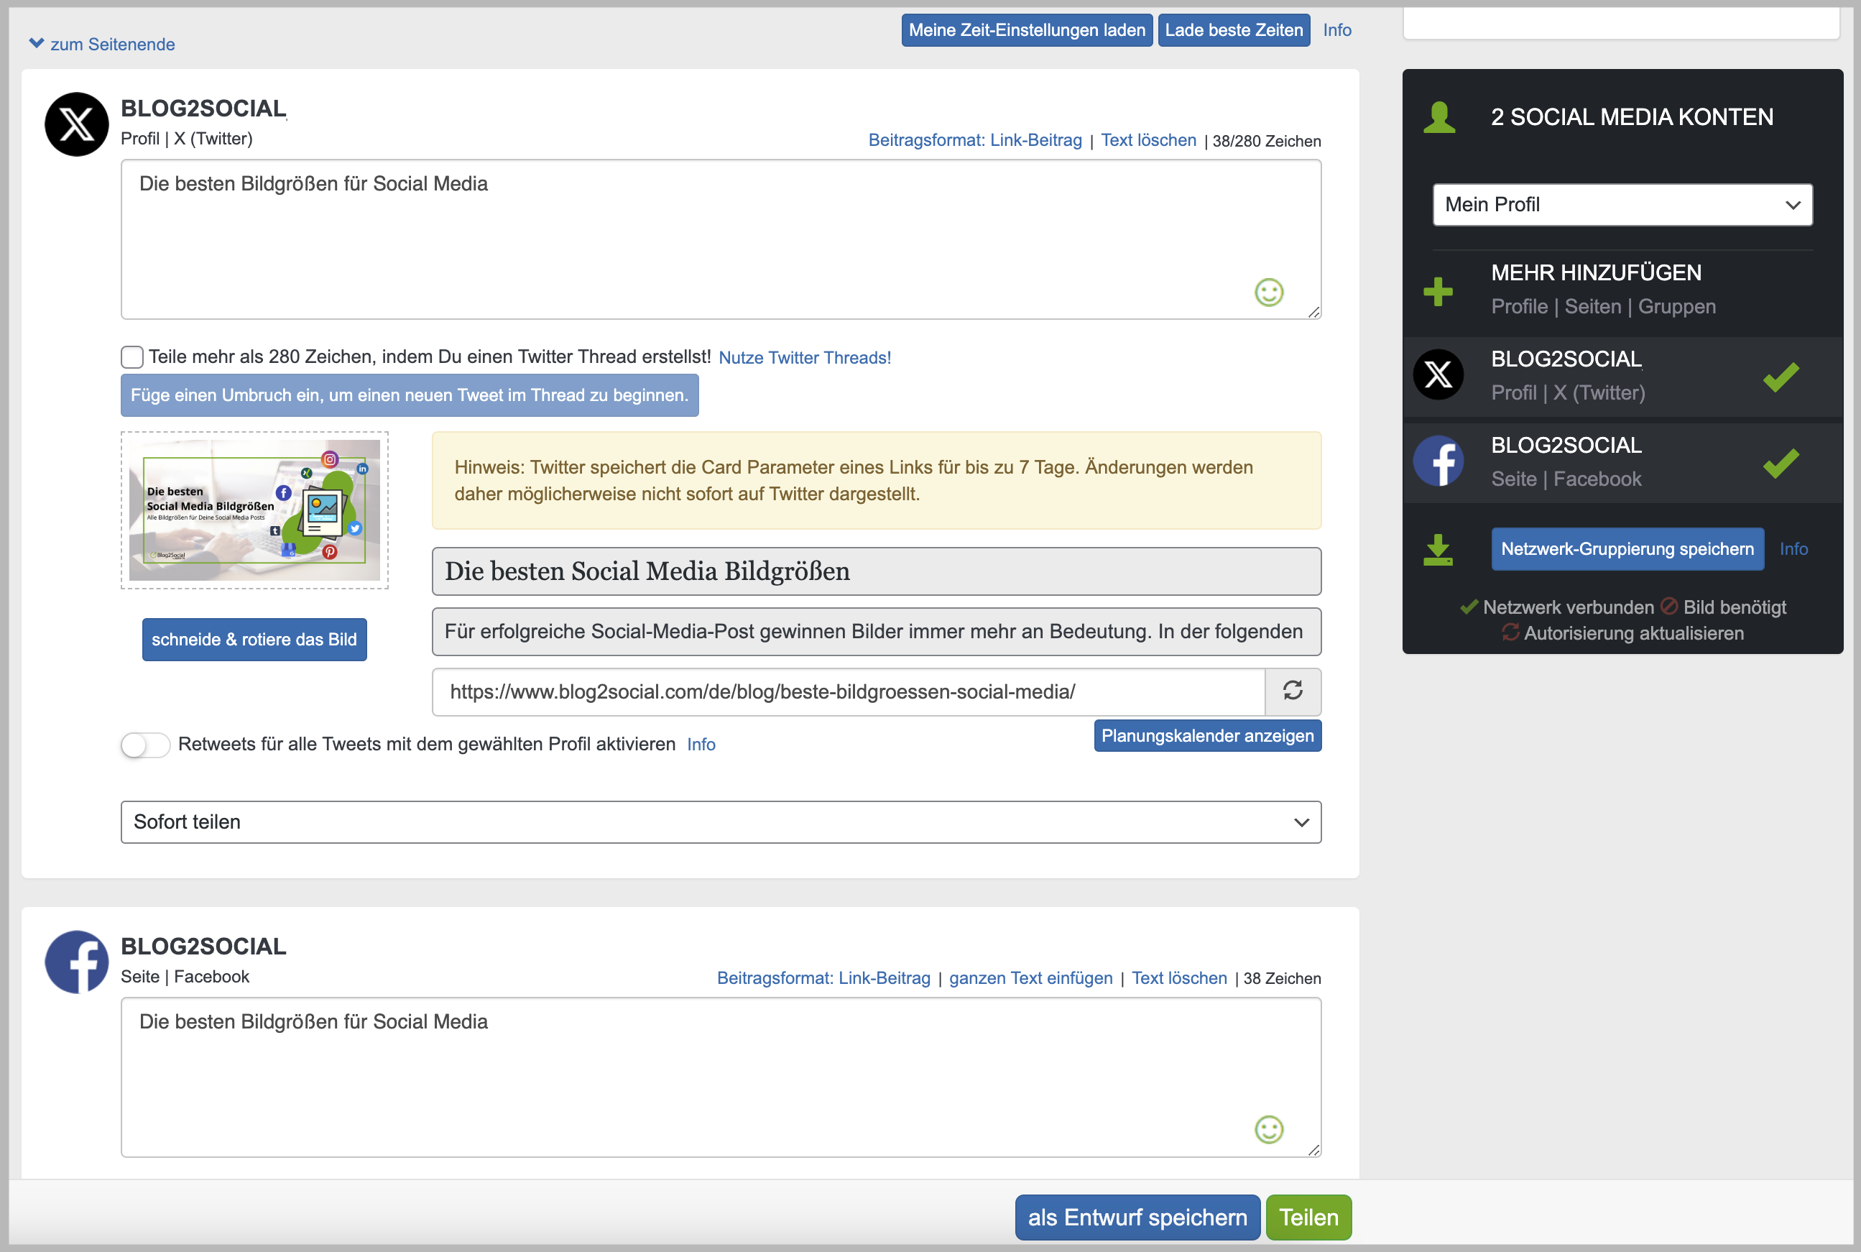Click the Facebook logo beside the BLOG2SOCIAL post heading

point(77,962)
